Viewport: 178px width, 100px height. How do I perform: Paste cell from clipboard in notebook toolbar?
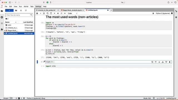pos(51,13)
